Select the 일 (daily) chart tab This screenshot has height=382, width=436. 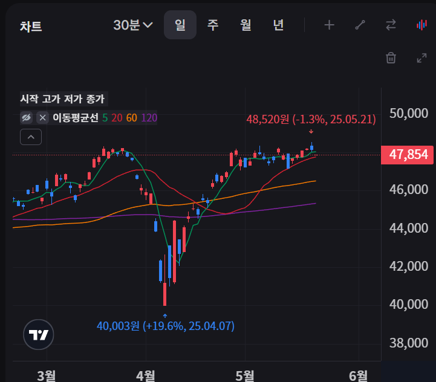click(180, 25)
